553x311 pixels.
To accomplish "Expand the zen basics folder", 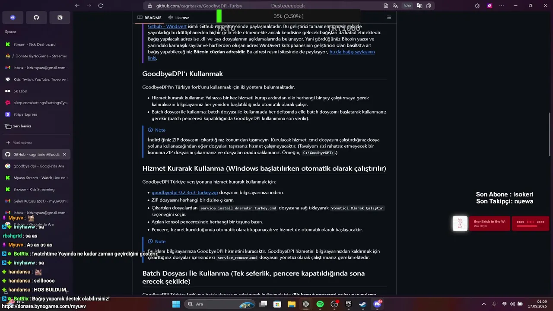I will [36, 126].
